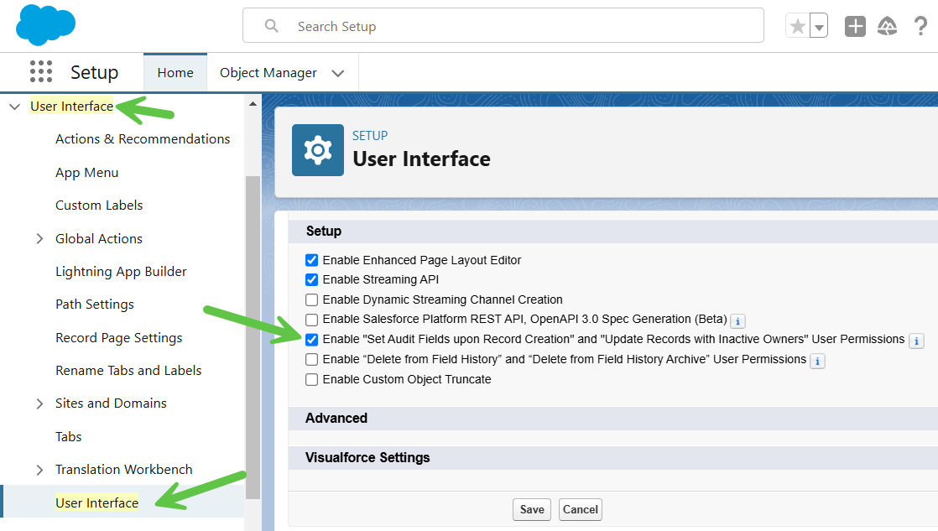Open Custom Labels in sidebar

99,206
